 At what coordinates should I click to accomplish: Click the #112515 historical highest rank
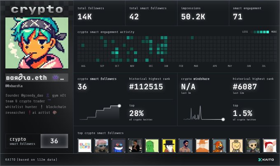146,87
